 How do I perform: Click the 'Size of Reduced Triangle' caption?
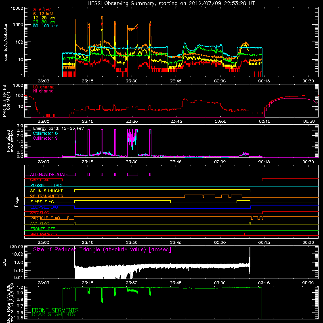(102, 250)
